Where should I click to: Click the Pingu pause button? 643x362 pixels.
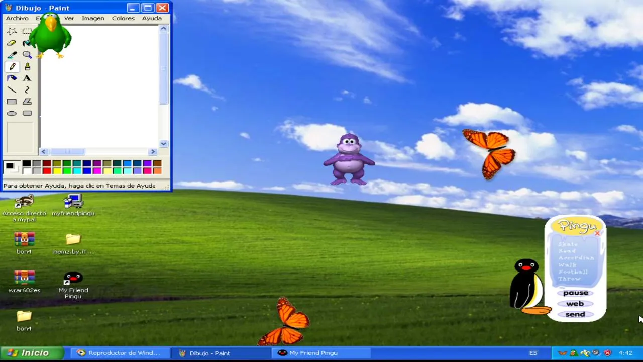pos(575,293)
